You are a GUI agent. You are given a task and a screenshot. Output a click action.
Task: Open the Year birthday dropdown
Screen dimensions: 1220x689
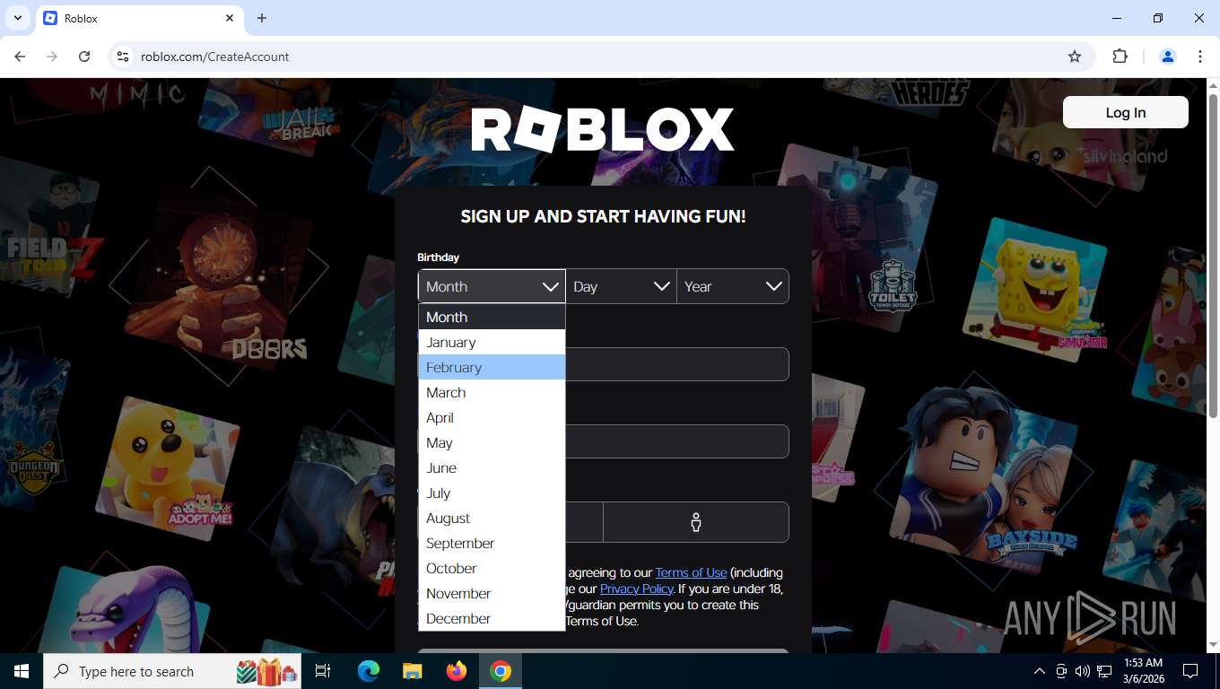pyautogui.click(x=733, y=286)
